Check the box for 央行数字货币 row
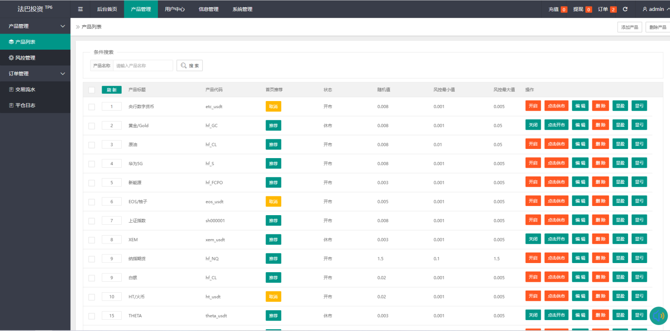The height and width of the screenshot is (331, 670). 92,107
